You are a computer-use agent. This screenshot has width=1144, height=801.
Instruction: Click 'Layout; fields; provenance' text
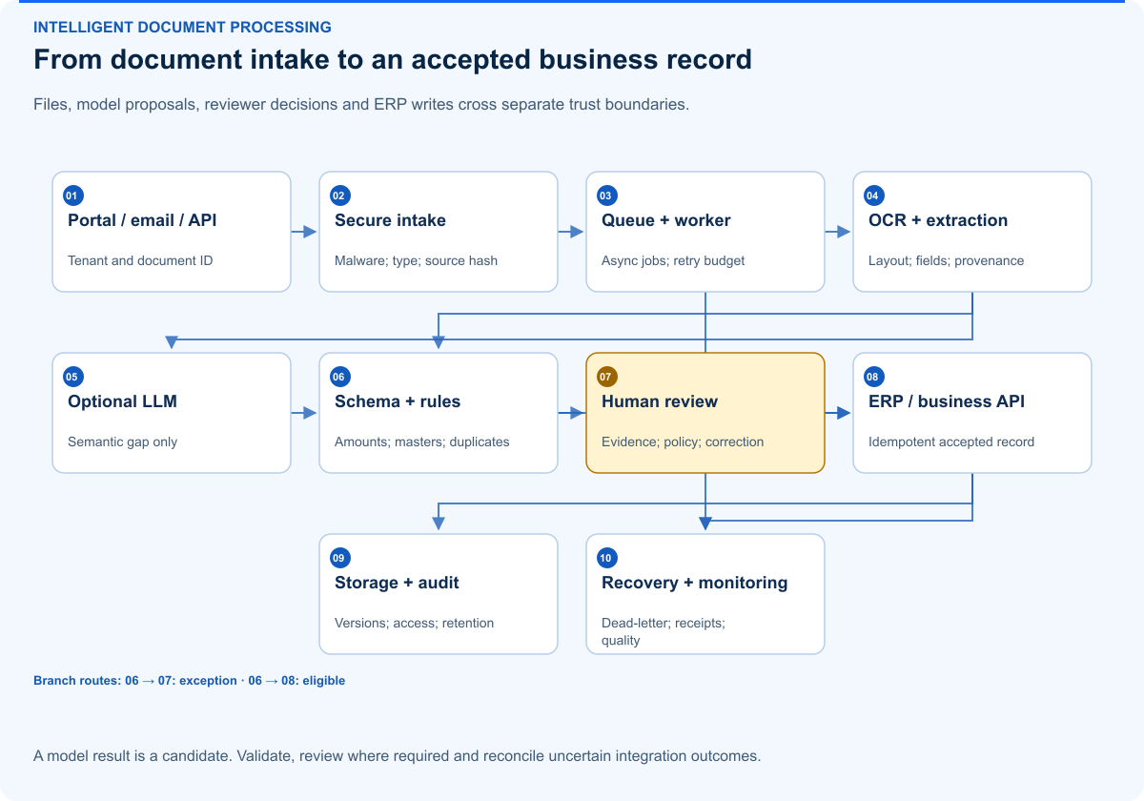946,260
